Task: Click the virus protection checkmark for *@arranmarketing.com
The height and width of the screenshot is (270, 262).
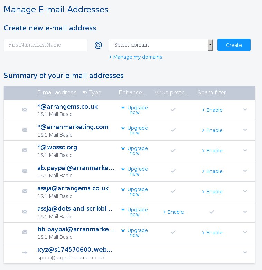Action: [174, 130]
